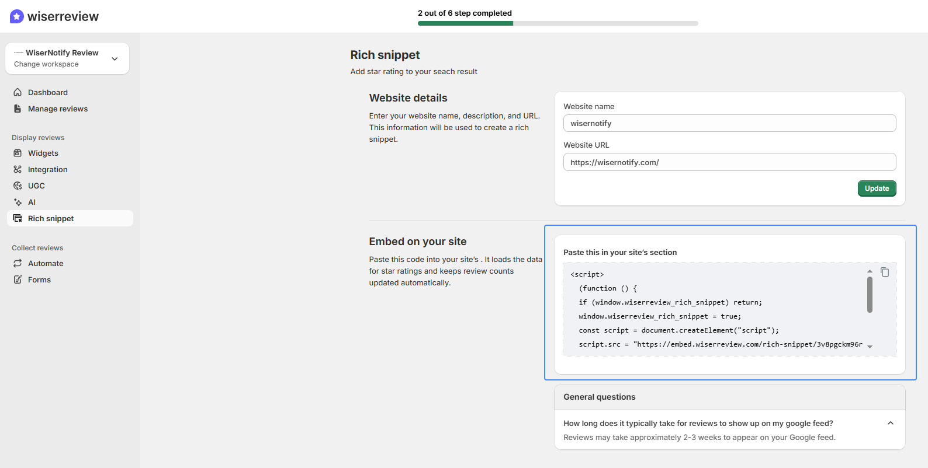The image size is (928, 468).
Task: Open the Integration page
Action: [x=48, y=169]
